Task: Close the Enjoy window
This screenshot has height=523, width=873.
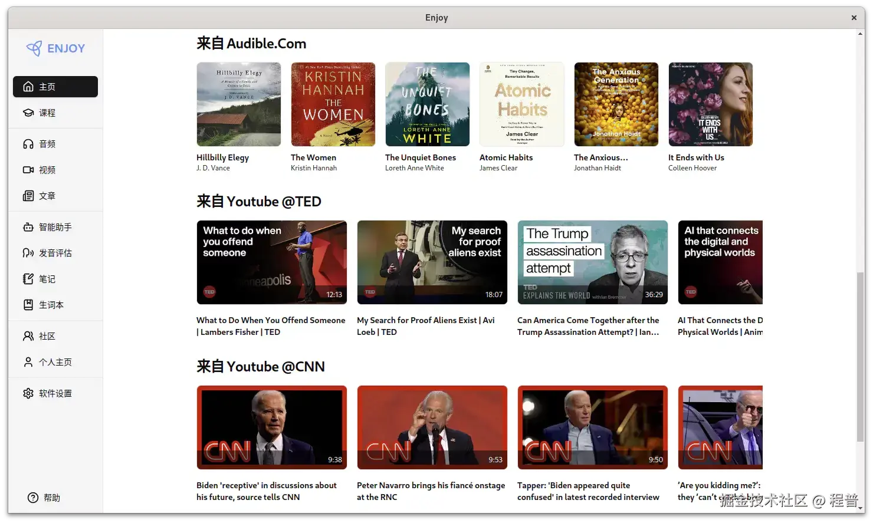Action: [x=854, y=18]
